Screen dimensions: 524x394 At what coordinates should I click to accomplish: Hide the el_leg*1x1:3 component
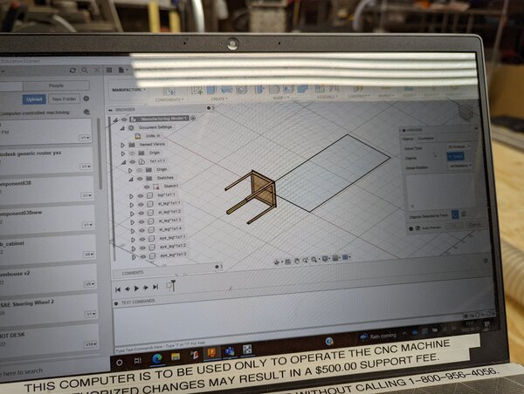[x=141, y=221]
